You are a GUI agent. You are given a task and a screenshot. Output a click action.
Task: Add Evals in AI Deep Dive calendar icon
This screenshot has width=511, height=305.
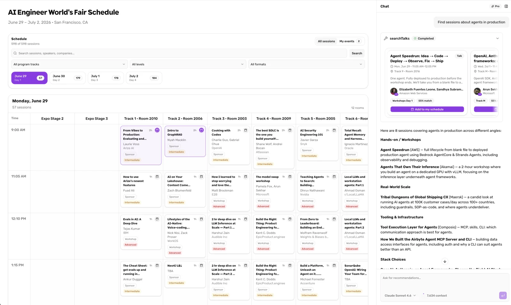[x=157, y=219]
